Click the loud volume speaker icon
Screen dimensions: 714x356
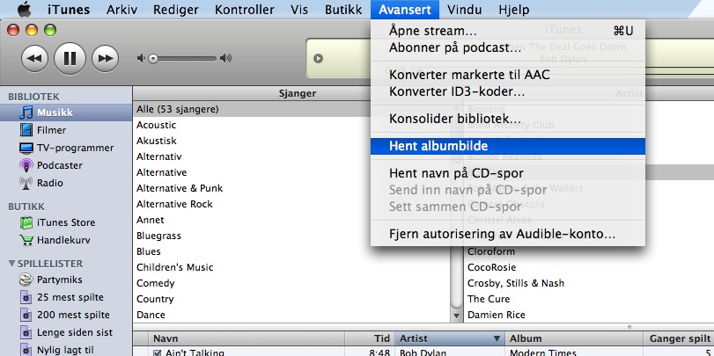click(x=225, y=58)
